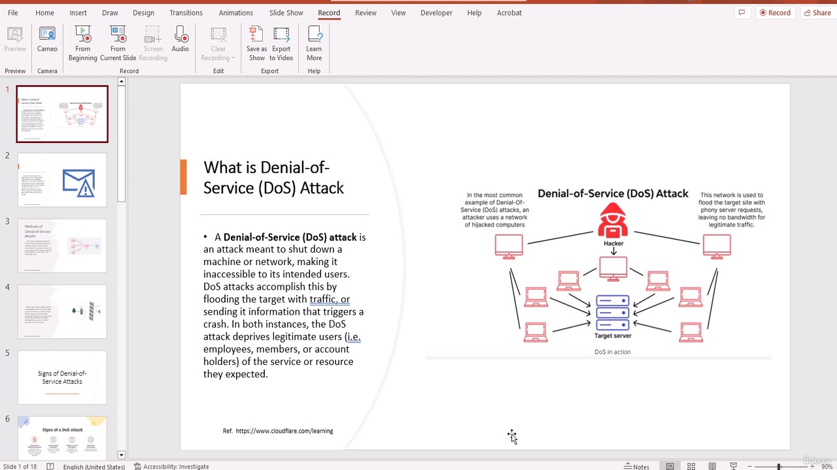837x470 pixels.
Task: Switch to the Draw tab
Action: click(x=110, y=12)
